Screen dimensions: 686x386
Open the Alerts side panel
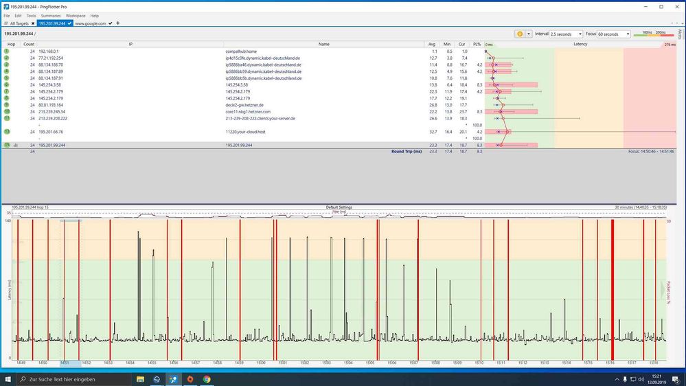pos(680,34)
